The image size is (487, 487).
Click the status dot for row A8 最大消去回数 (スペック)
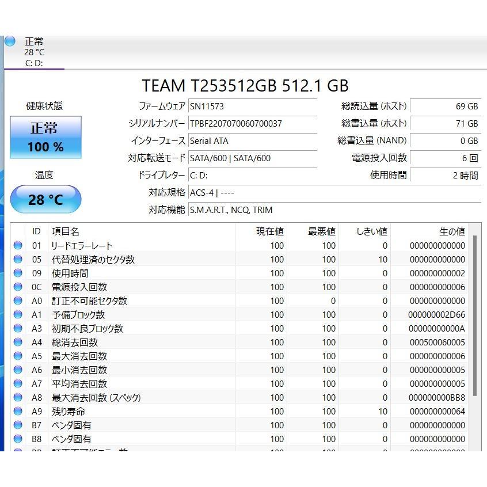tap(18, 397)
